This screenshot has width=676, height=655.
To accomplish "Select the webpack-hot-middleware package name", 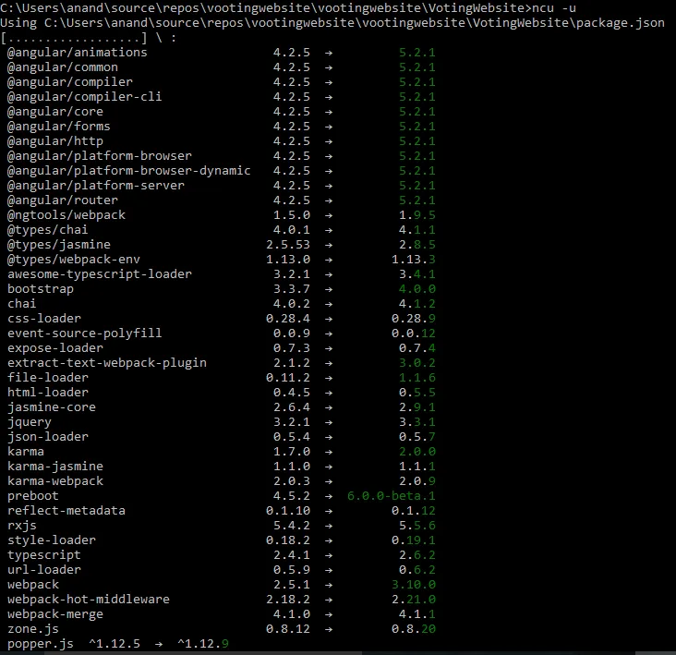I will coord(89,600).
